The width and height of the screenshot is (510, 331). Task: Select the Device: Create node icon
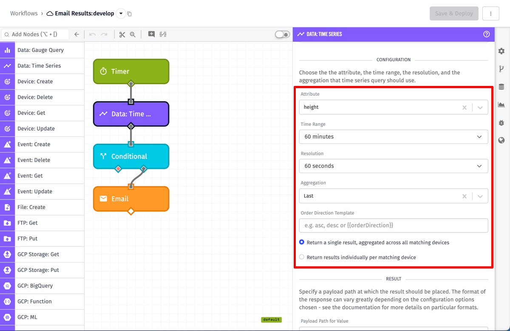(x=7, y=81)
